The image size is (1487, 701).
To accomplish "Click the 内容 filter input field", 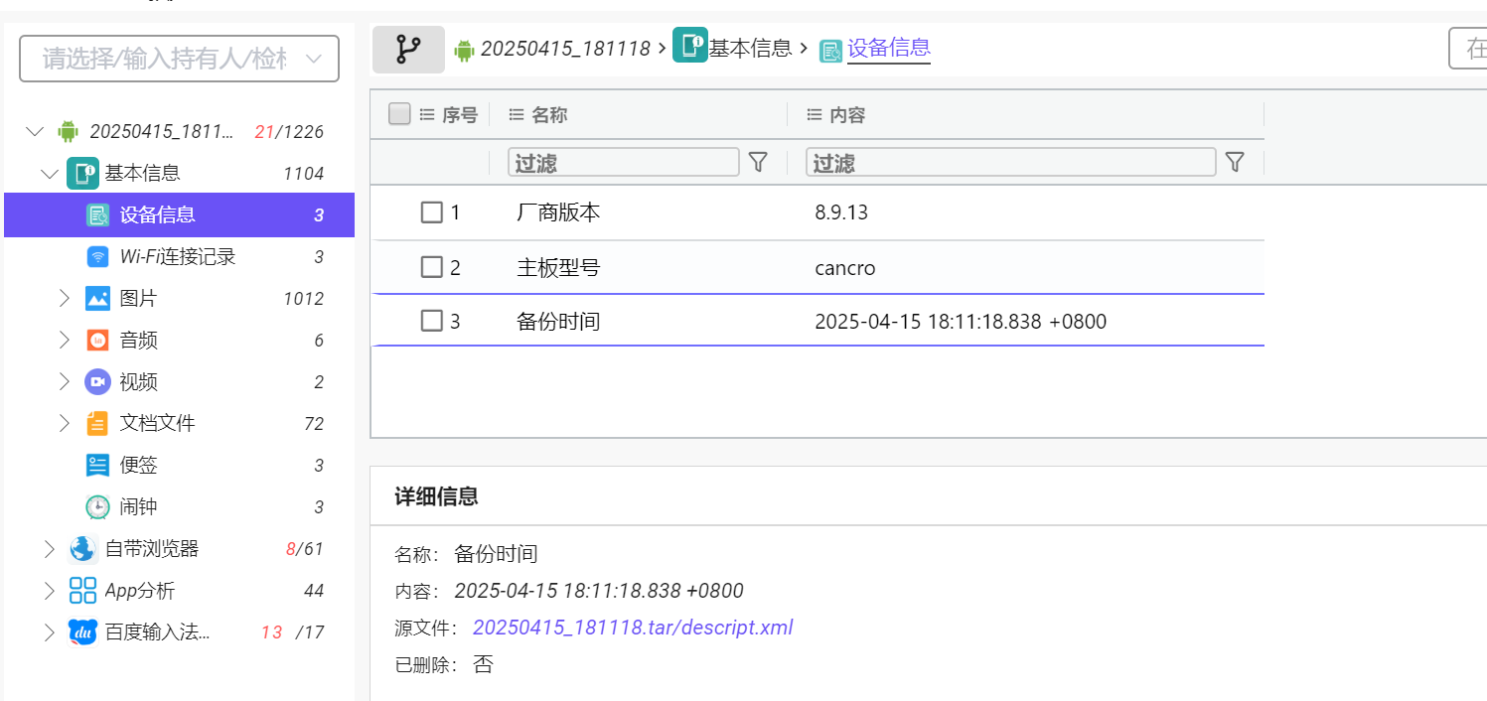I will pyautogui.click(x=1011, y=163).
